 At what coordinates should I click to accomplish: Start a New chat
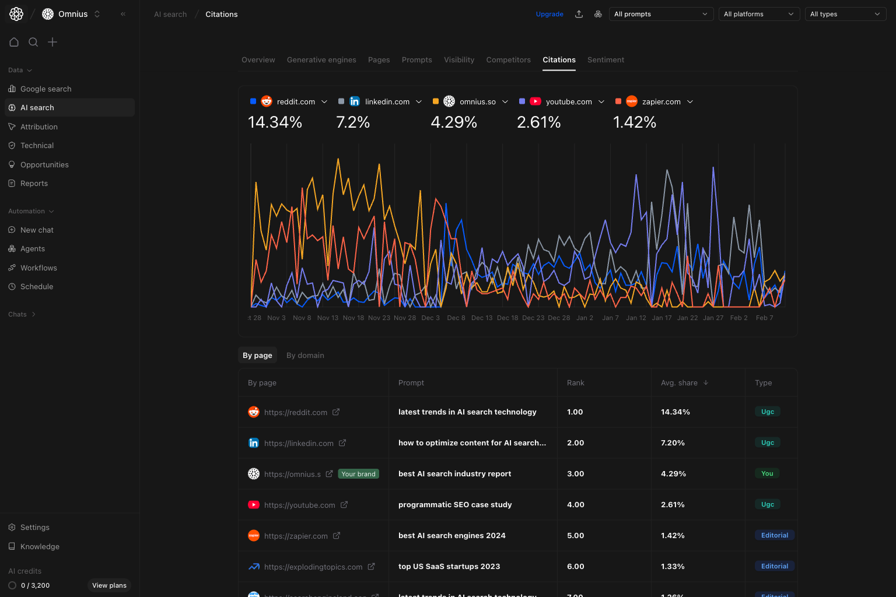coord(37,230)
